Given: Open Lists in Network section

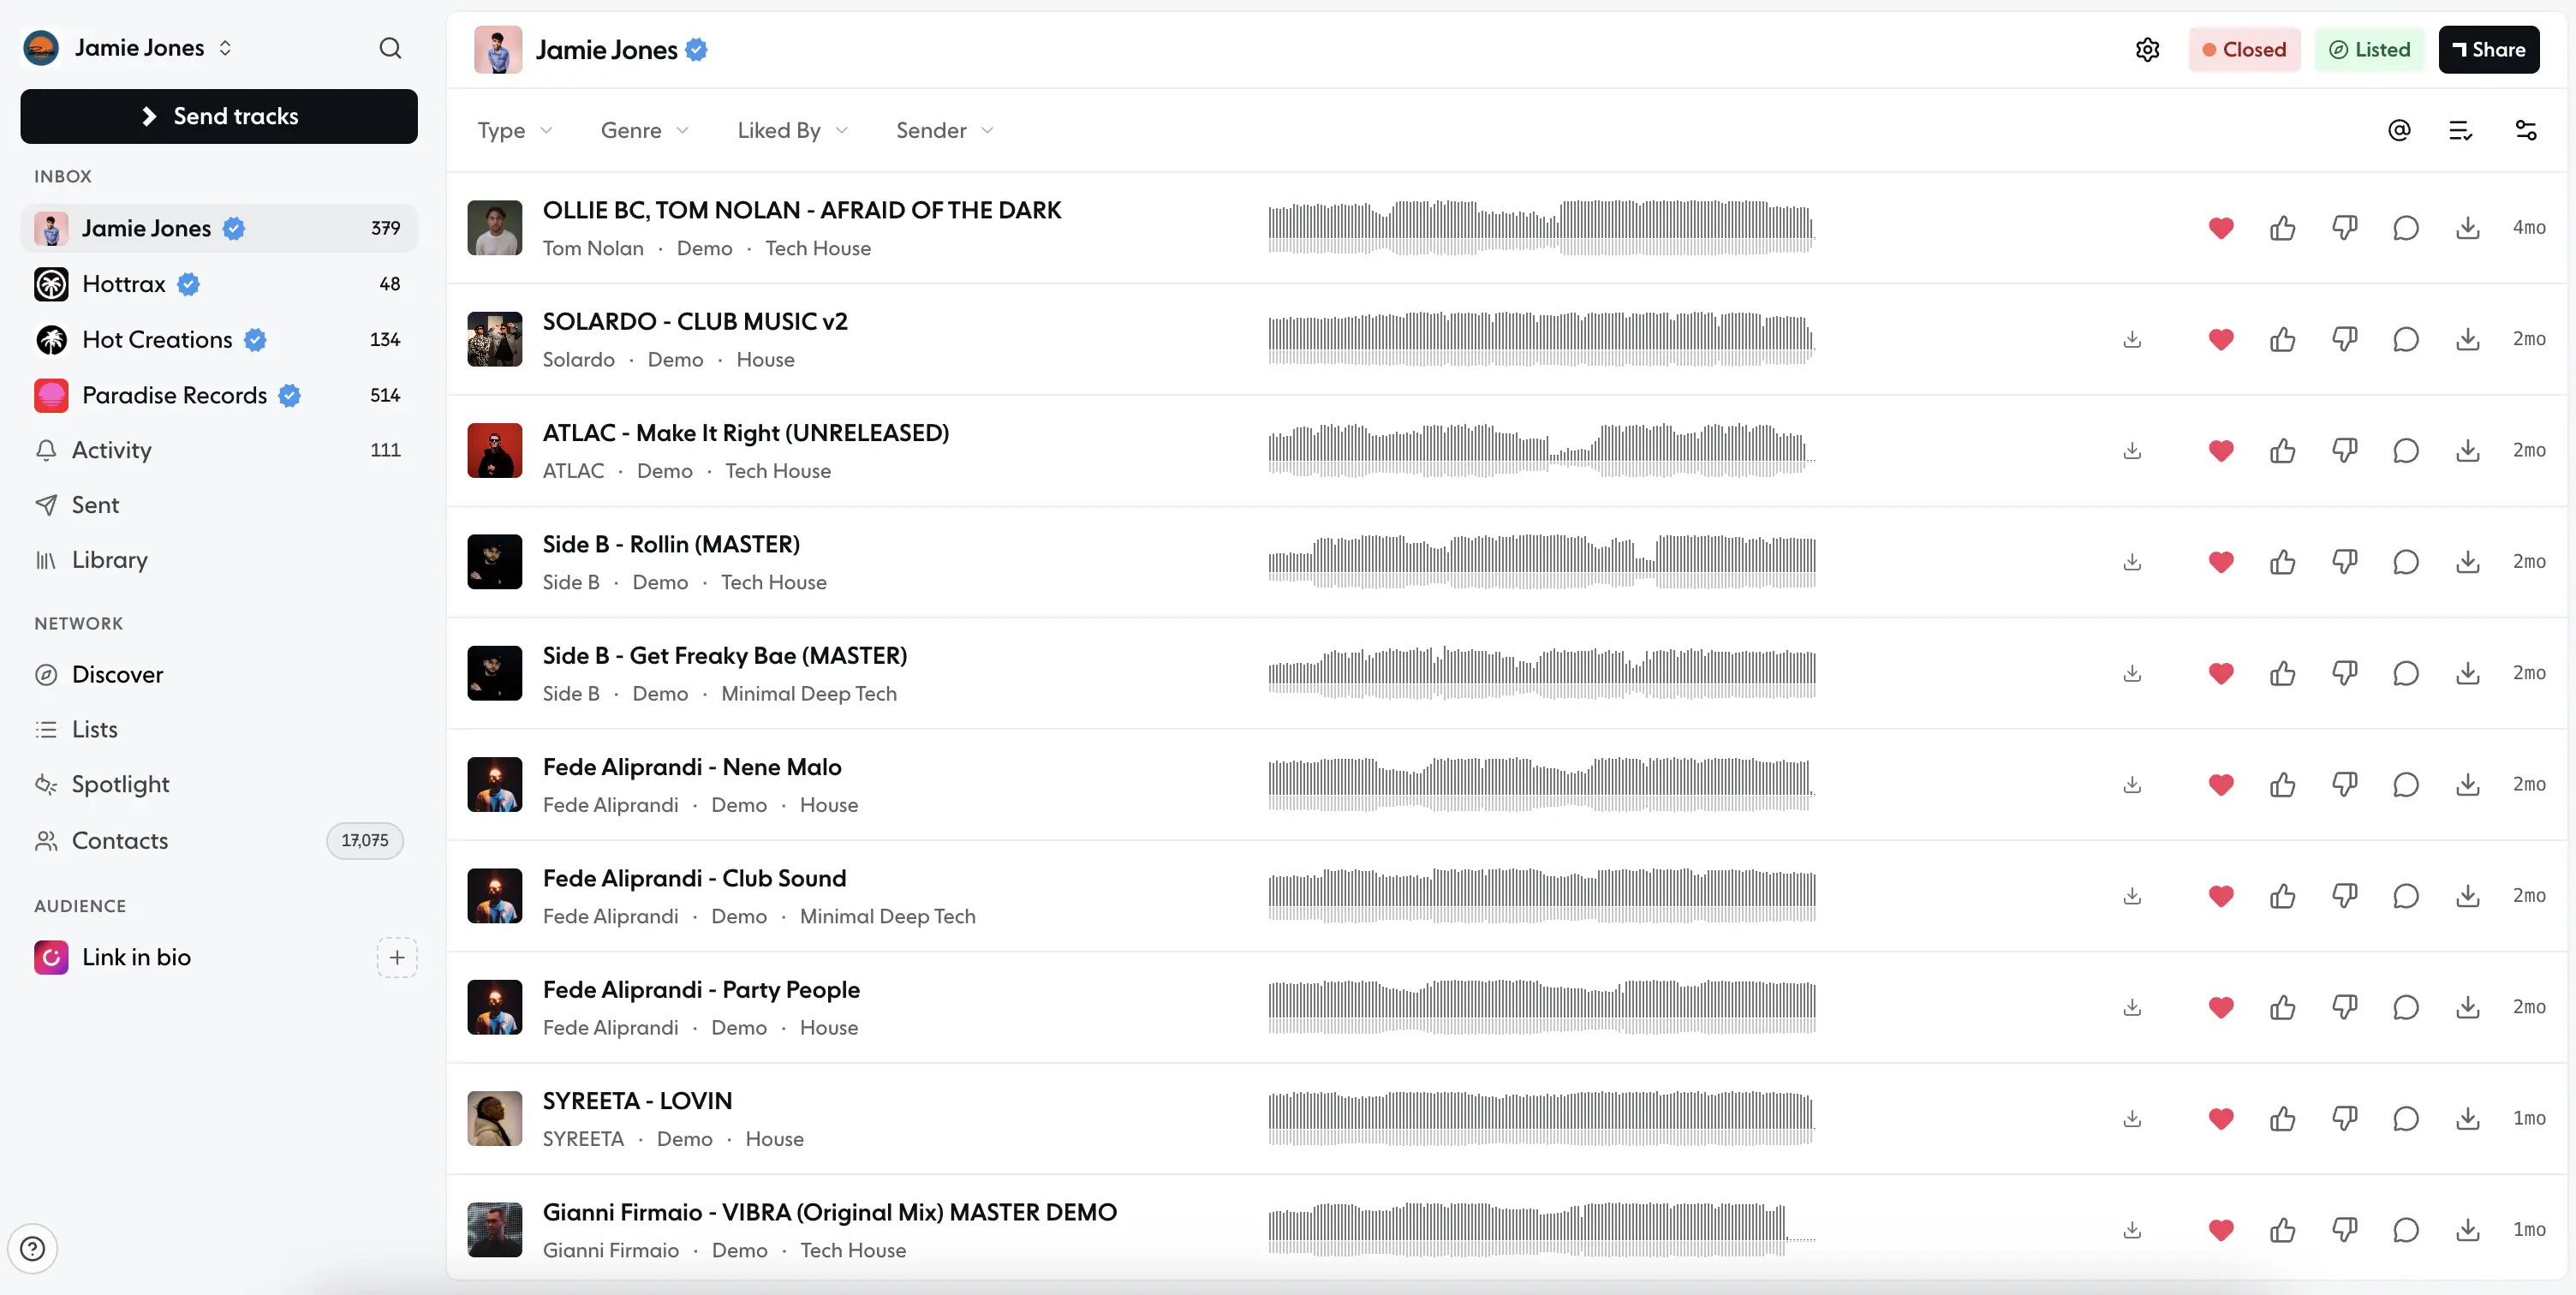Looking at the screenshot, I should click(x=218, y=730).
